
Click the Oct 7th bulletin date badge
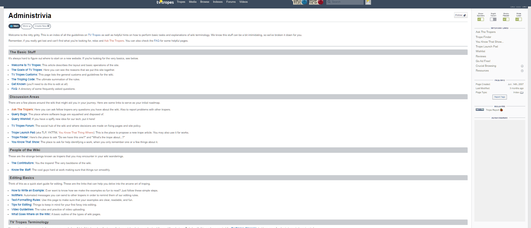click(480, 110)
